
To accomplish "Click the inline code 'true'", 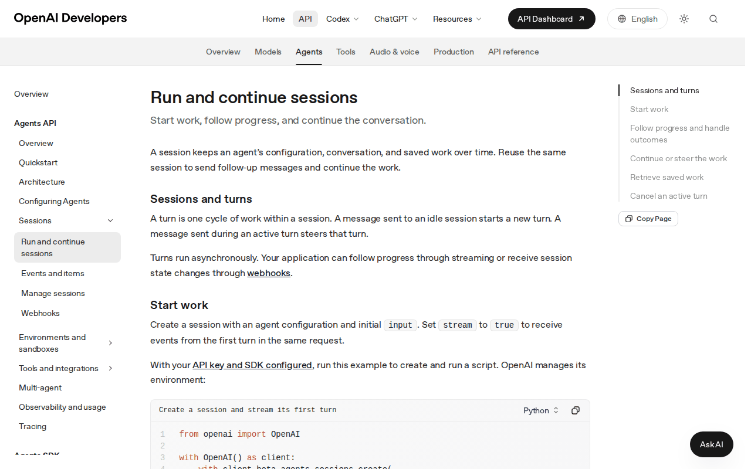I will coord(505,325).
